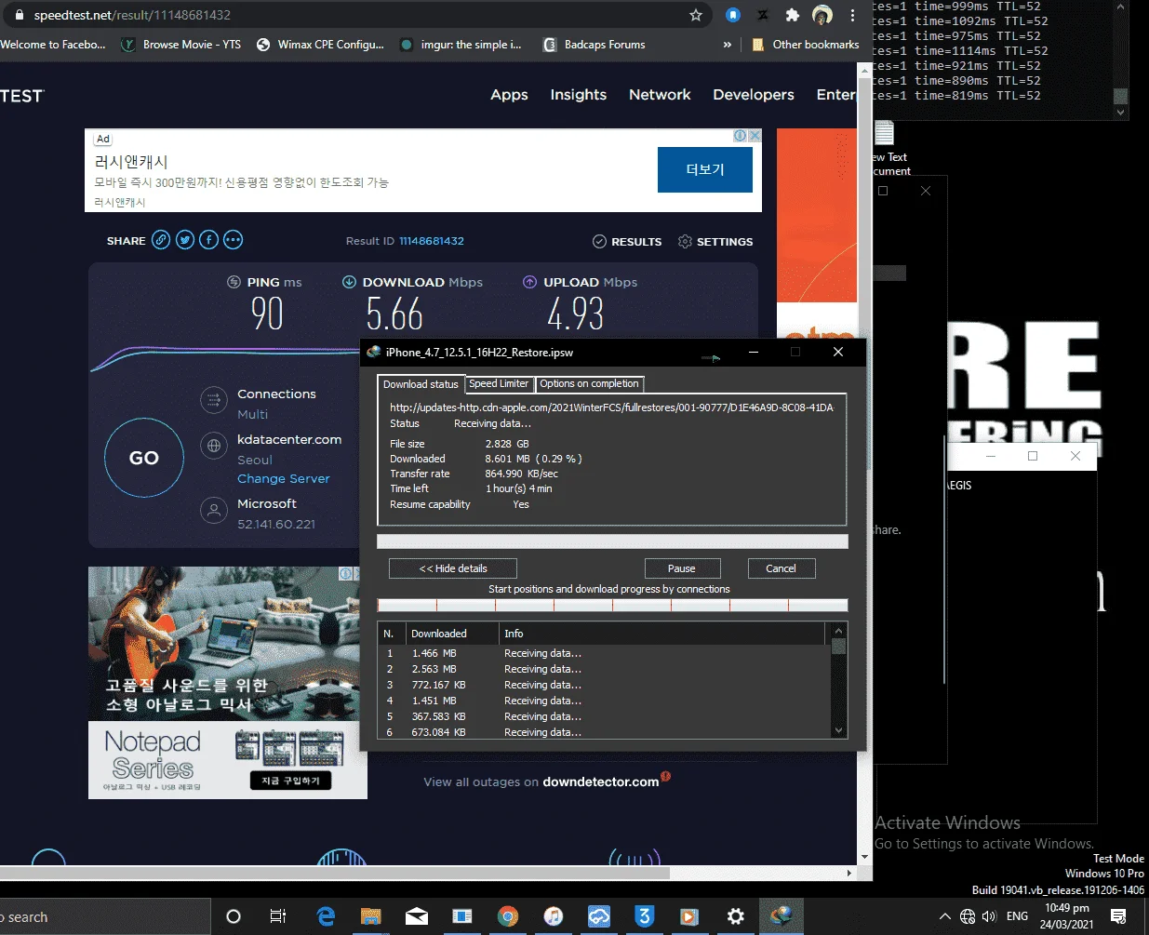Screen dimensions: 1149x935
Task: Open the downdetector.com link
Action: point(601,781)
